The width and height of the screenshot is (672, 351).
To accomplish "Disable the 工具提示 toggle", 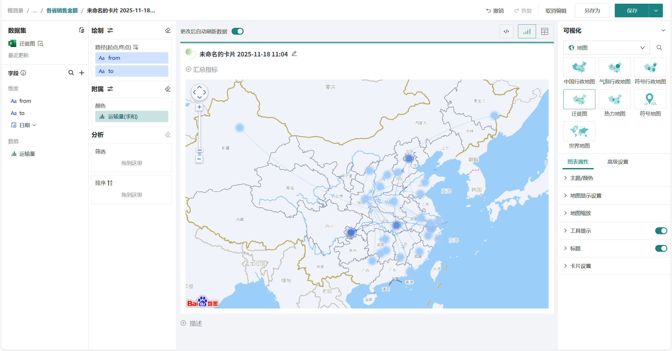I will click(x=661, y=231).
